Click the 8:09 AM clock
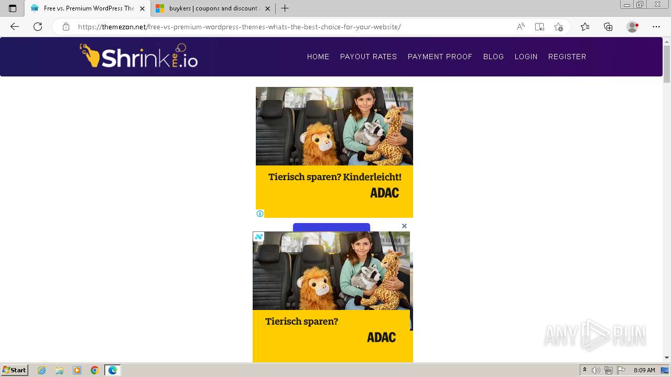The image size is (671, 377). tap(644, 370)
